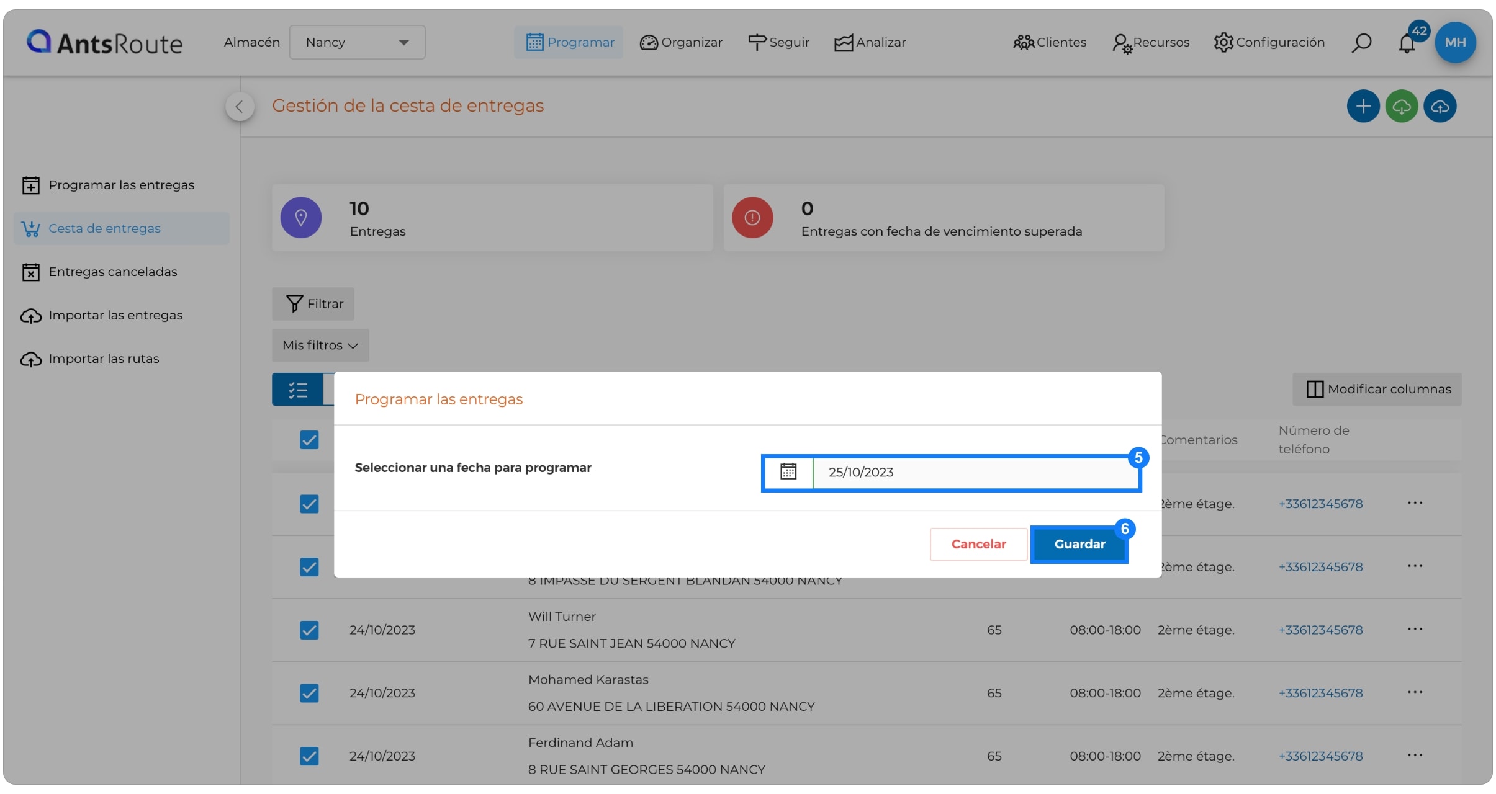The width and height of the screenshot is (1496, 794).
Task: Select Cesta de entregas in sidebar
Action: click(x=121, y=228)
